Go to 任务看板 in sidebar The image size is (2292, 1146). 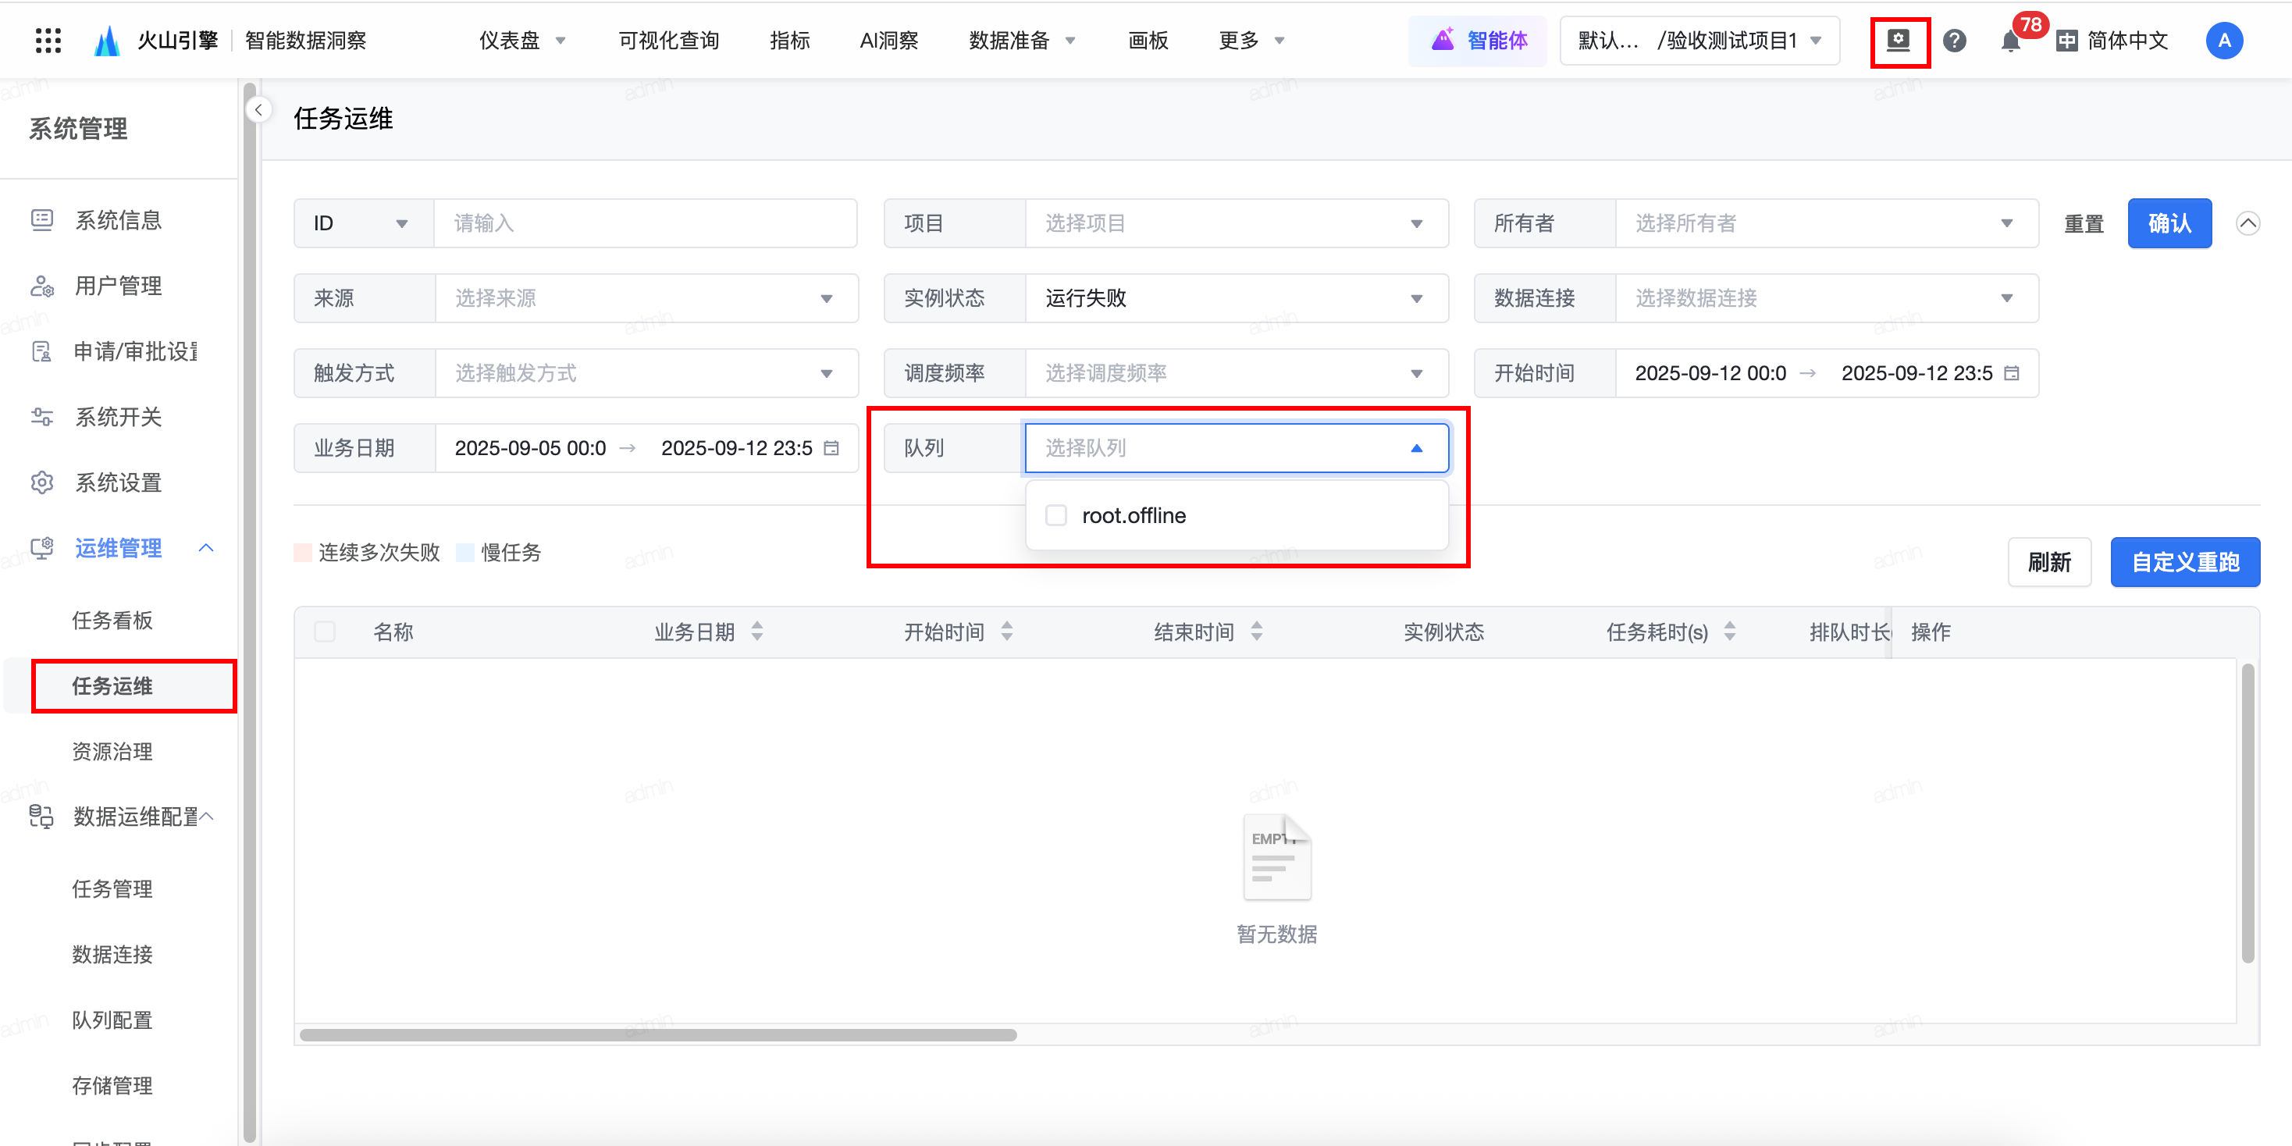click(112, 620)
